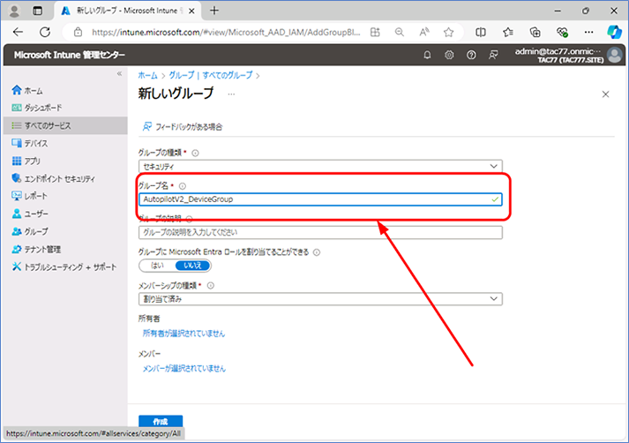Viewport: 629px width, 443px height.
Task: Open トラブルシューティング + サポート in sidebar
Action: [64, 267]
